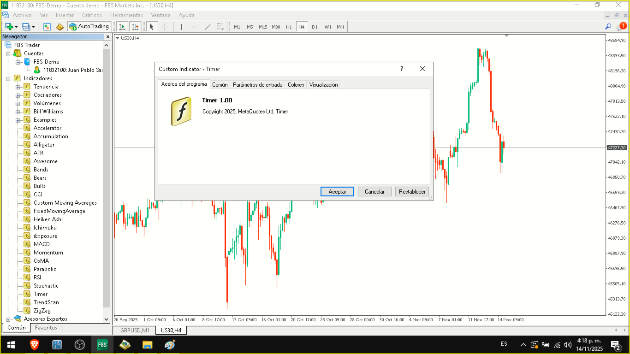Select the MACD indicator icon
This screenshot has width=630, height=354.
pyautogui.click(x=27, y=244)
